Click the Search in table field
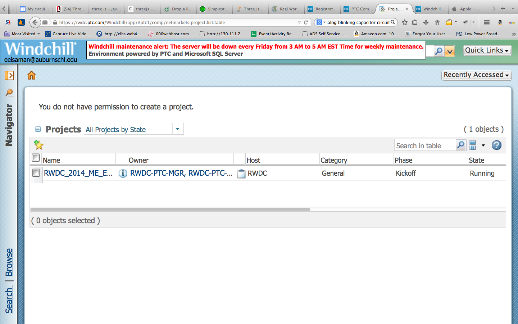Screen dimensions: 518x324 click(x=425, y=145)
